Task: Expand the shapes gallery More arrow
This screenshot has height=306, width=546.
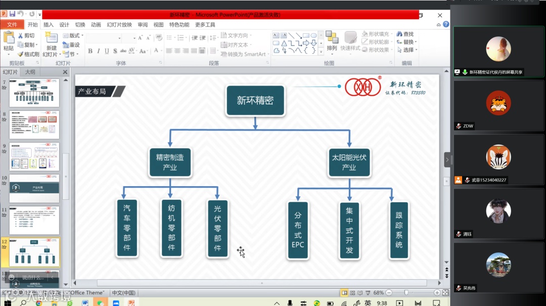Action: pos(321,51)
